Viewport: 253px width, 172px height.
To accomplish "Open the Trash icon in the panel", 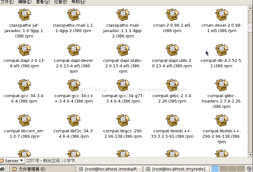I will [x=249, y=169].
